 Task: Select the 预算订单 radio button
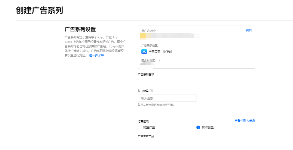[140, 128]
